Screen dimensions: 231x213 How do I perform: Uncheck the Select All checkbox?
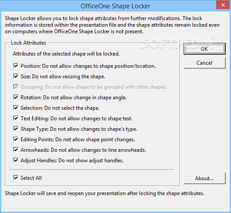pyautogui.click(x=16, y=178)
